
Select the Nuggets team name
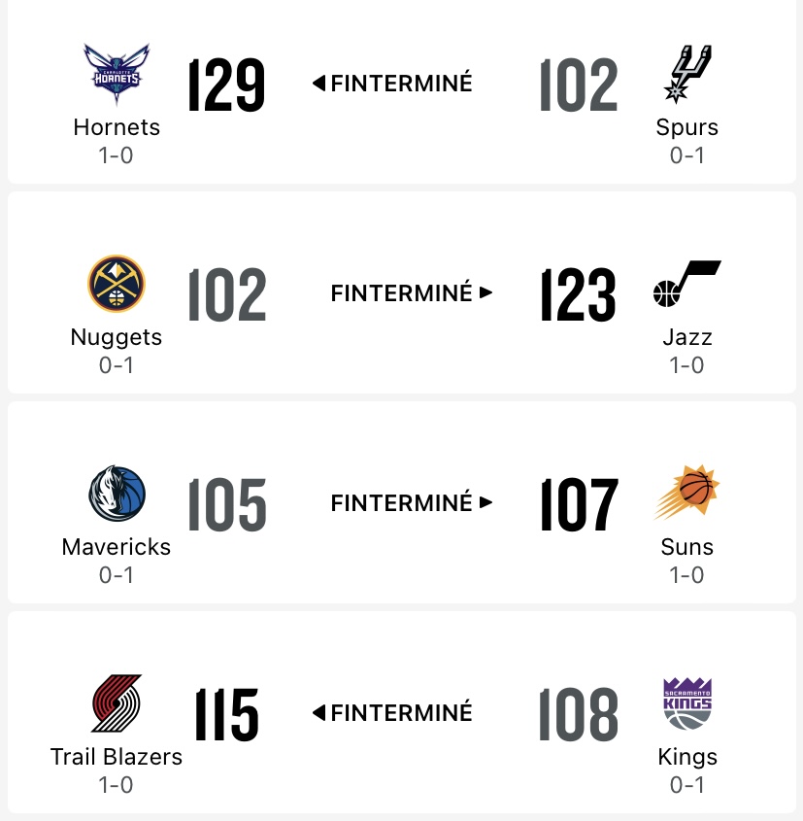click(117, 338)
